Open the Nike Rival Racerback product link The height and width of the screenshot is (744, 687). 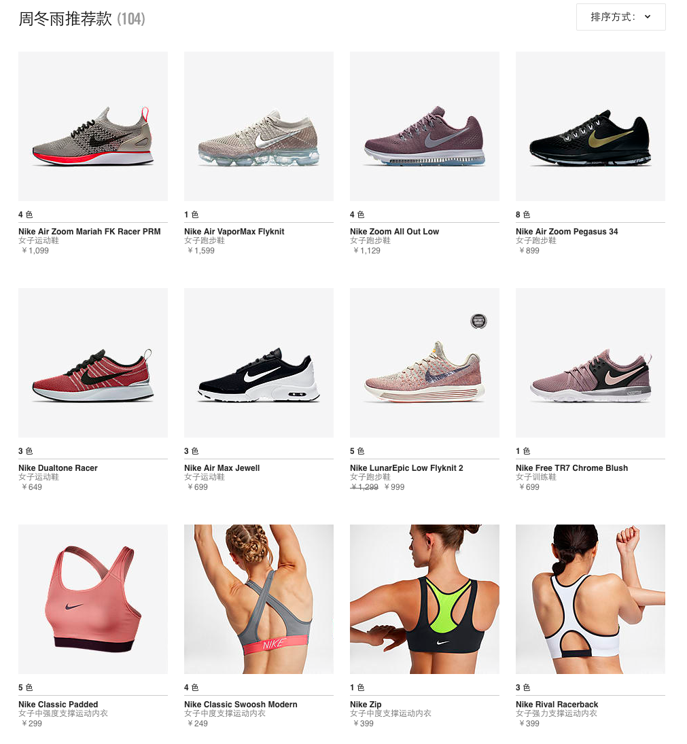(557, 704)
